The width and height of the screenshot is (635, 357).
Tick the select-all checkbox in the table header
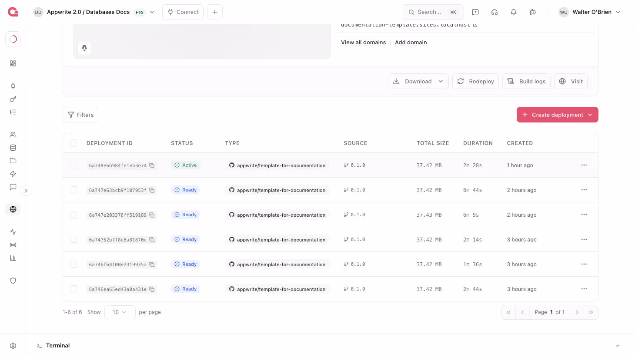pos(74,143)
